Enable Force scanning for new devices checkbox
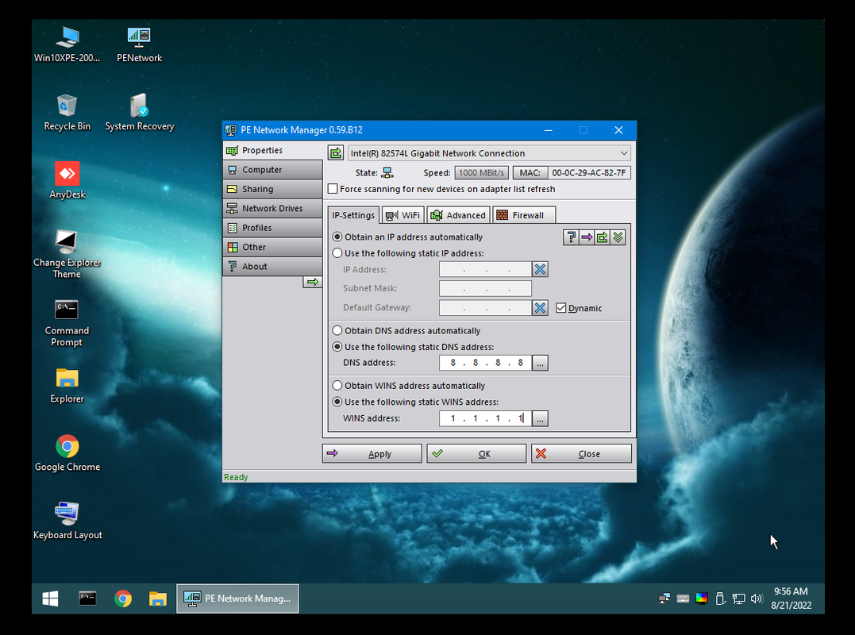Screen dimensions: 855x635 click(333, 189)
